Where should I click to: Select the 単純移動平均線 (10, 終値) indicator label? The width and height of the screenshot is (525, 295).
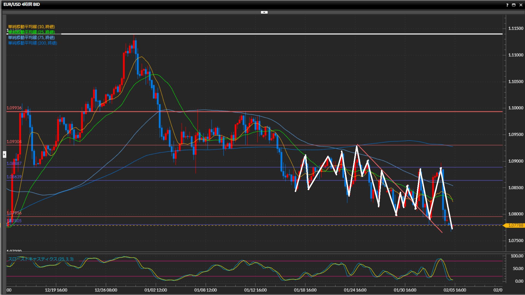[31, 26]
